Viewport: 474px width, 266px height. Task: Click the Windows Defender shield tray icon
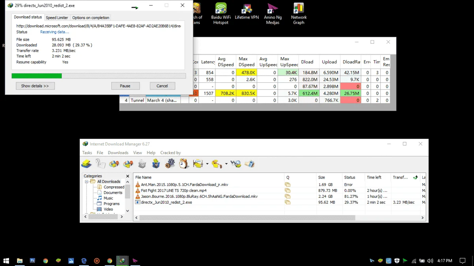[x=397, y=260]
